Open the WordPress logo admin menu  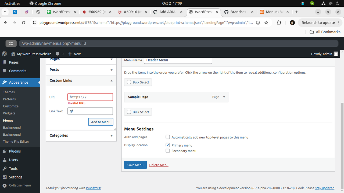pos(4,54)
